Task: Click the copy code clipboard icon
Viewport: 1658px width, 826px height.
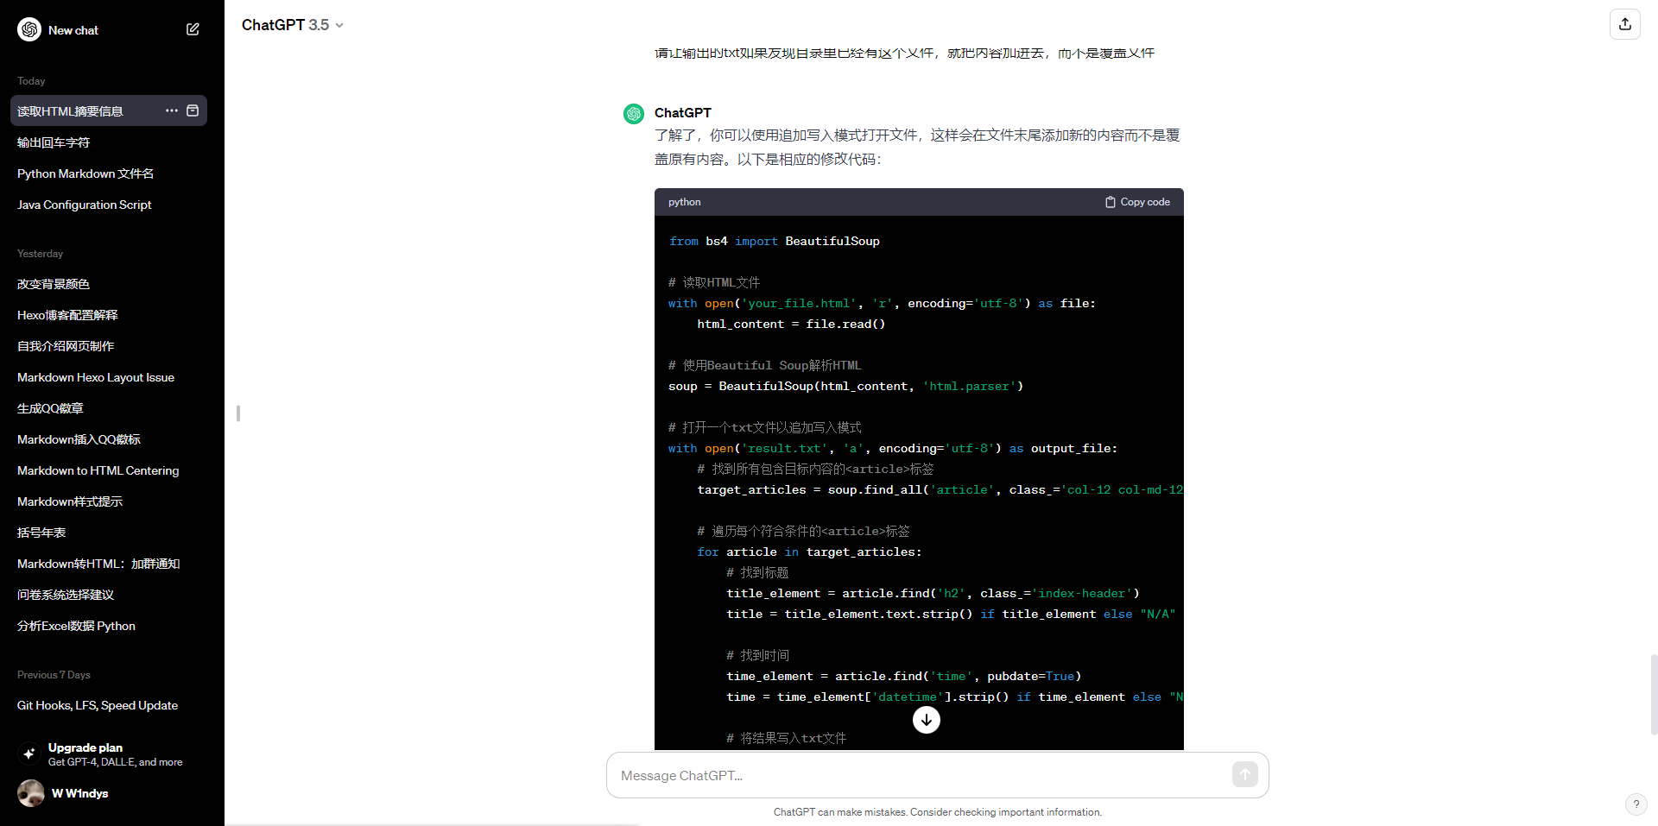Action: [x=1111, y=202]
